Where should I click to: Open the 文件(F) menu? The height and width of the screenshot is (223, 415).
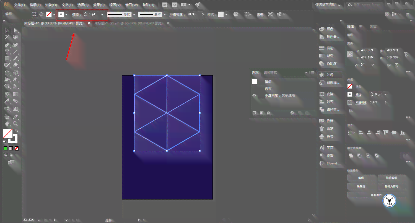point(19,5)
